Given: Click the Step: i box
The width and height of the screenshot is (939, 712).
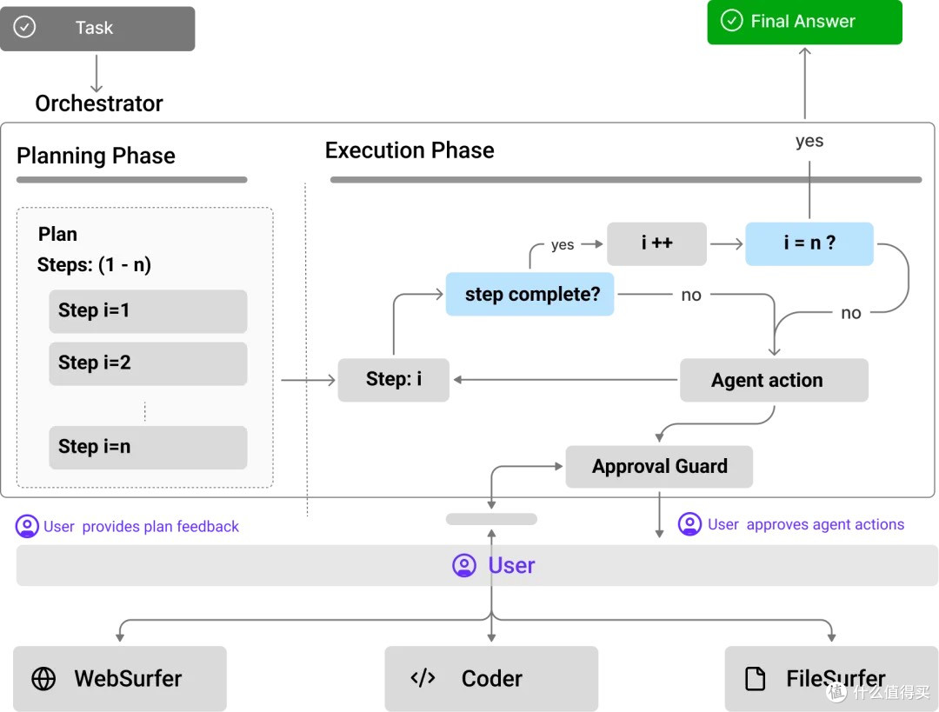Looking at the screenshot, I should pyautogui.click(x=394, y=380).
